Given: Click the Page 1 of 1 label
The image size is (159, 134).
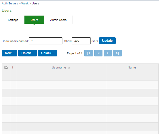Looking at the screenshot, I should pyautogui.click(x=74, y=53).
